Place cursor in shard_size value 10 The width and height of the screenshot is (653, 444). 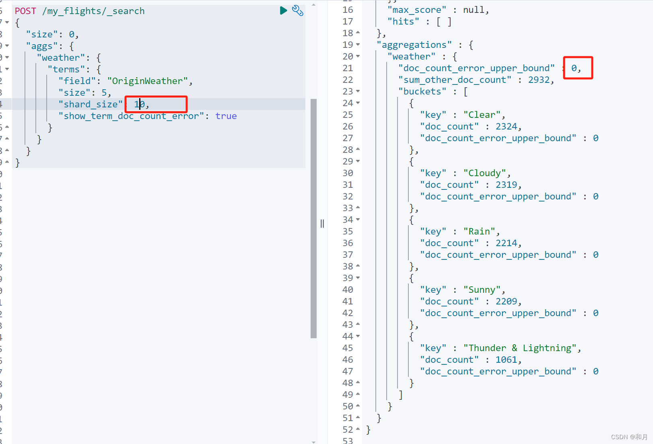click(x=140, y=105)
